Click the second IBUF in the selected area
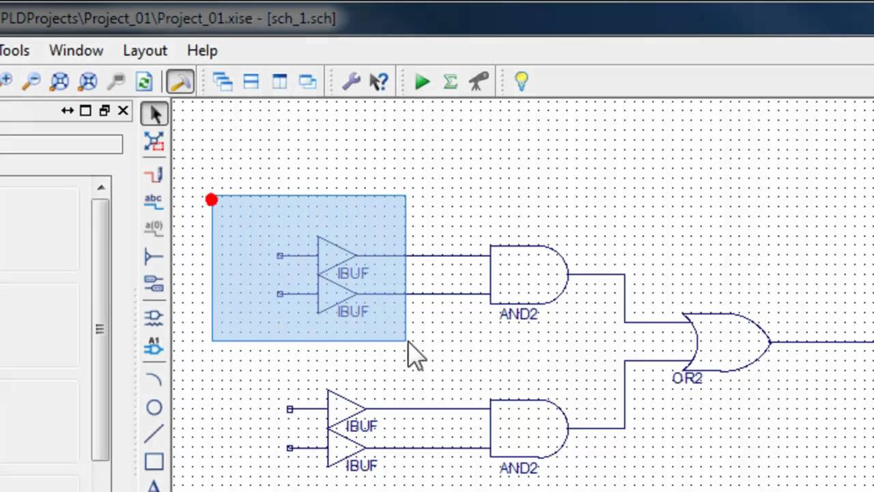 click(337, 295)
